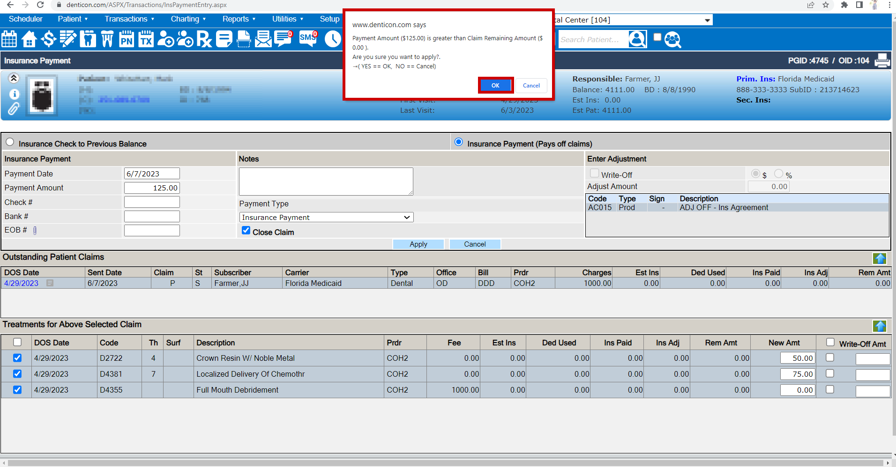Click the paperclip attachment icon
Screen dimensions: 896x467
(x=14, y=109)
